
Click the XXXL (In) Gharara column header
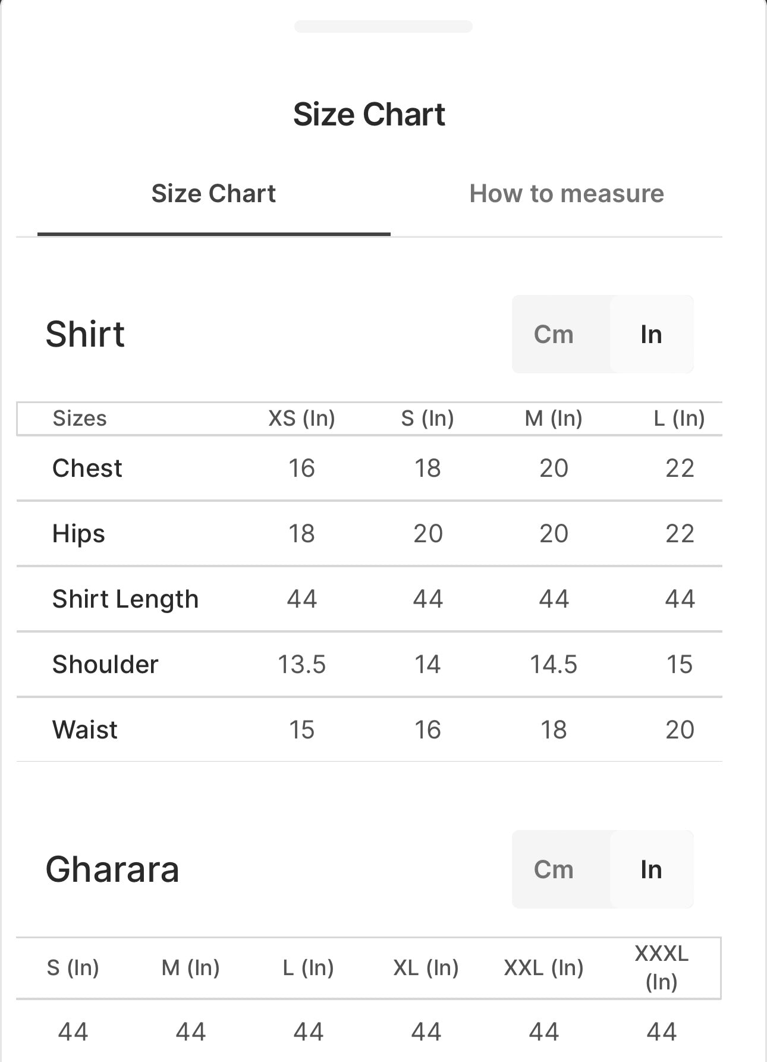click(x=661, y=967)
